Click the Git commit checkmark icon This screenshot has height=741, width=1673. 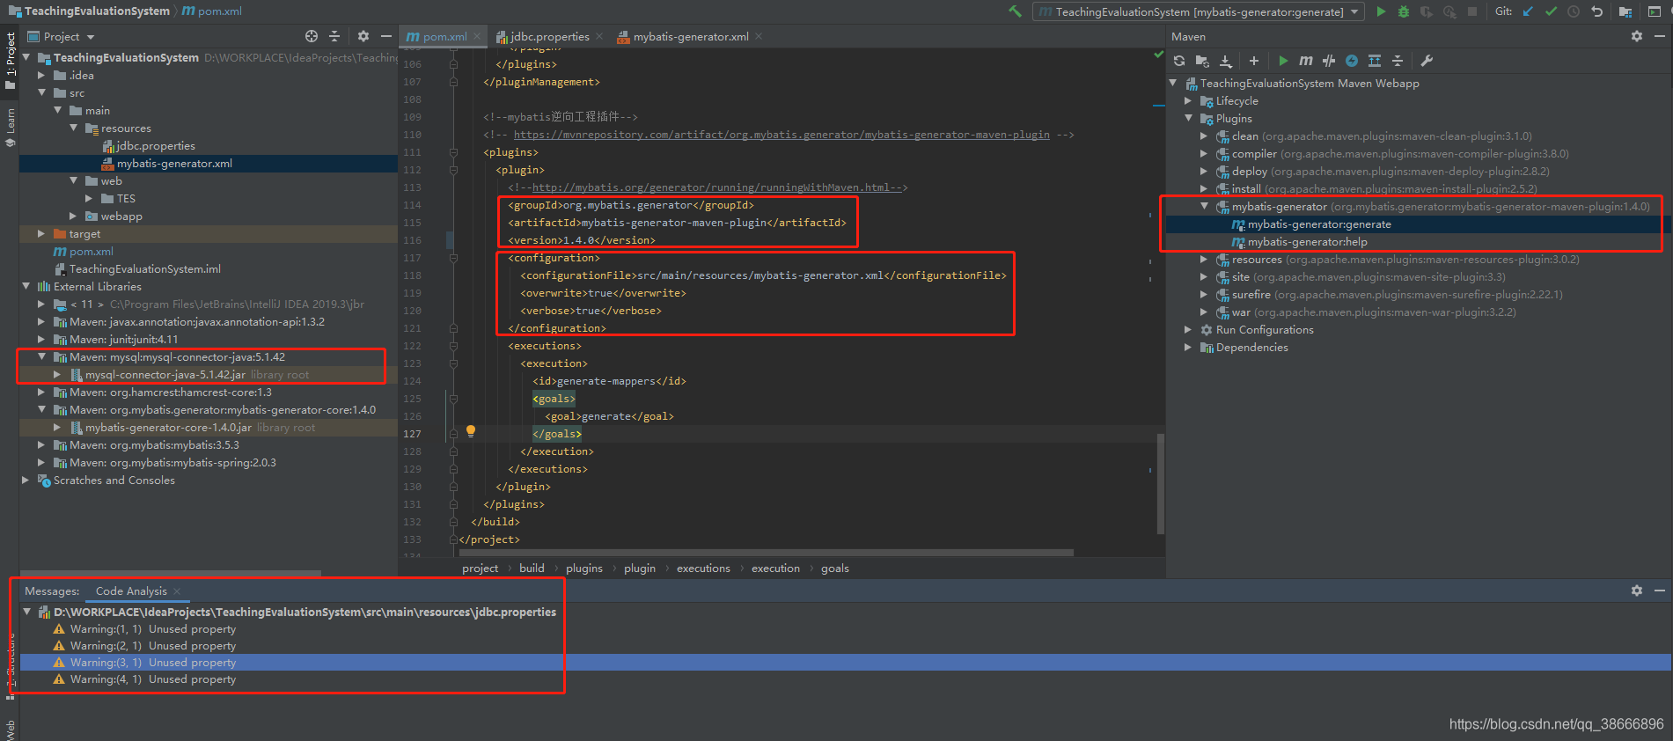click(x=1551, y=11)
